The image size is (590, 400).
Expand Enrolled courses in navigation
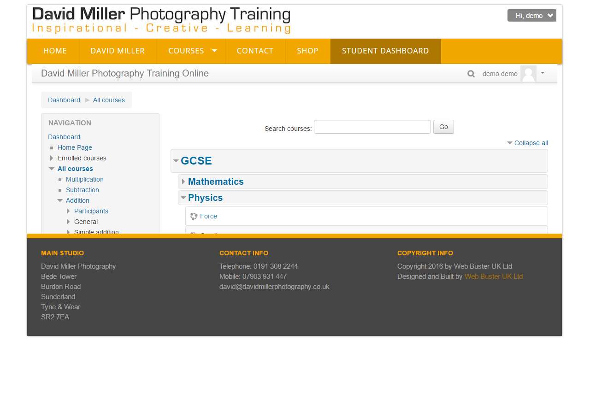point(52,158)
